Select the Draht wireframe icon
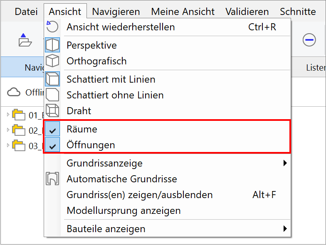This screenshot has height=245, width=326. click(x=52, y=110)
